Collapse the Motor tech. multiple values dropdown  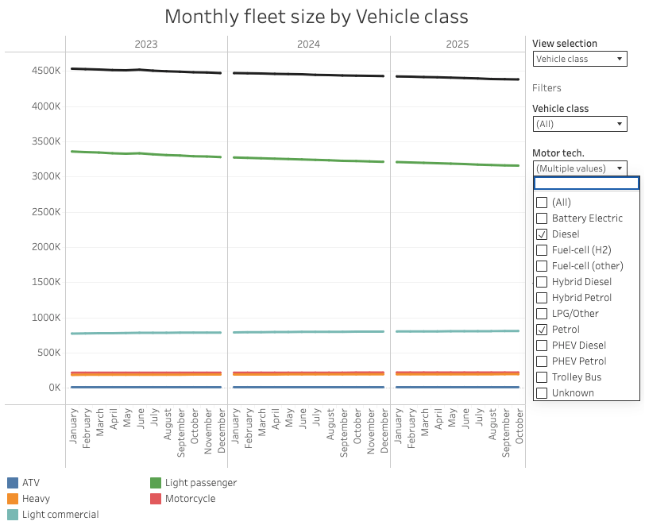[579, 168]
